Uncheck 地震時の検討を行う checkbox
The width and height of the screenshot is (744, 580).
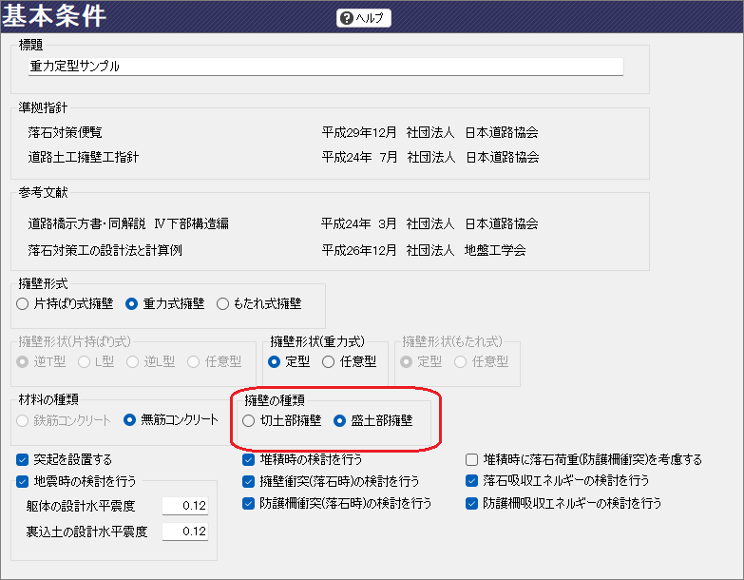(x=23, y=481)
